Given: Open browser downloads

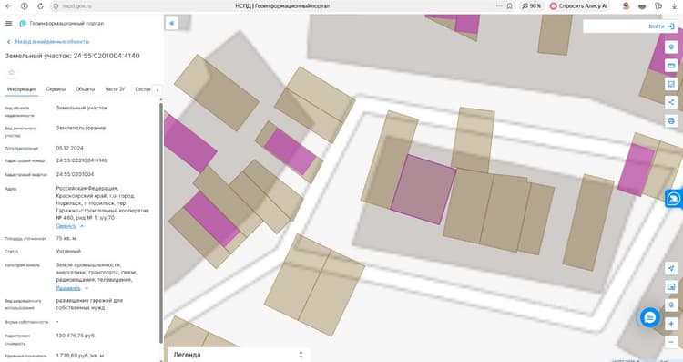Looking at the screenshot, I should [674, 6].
